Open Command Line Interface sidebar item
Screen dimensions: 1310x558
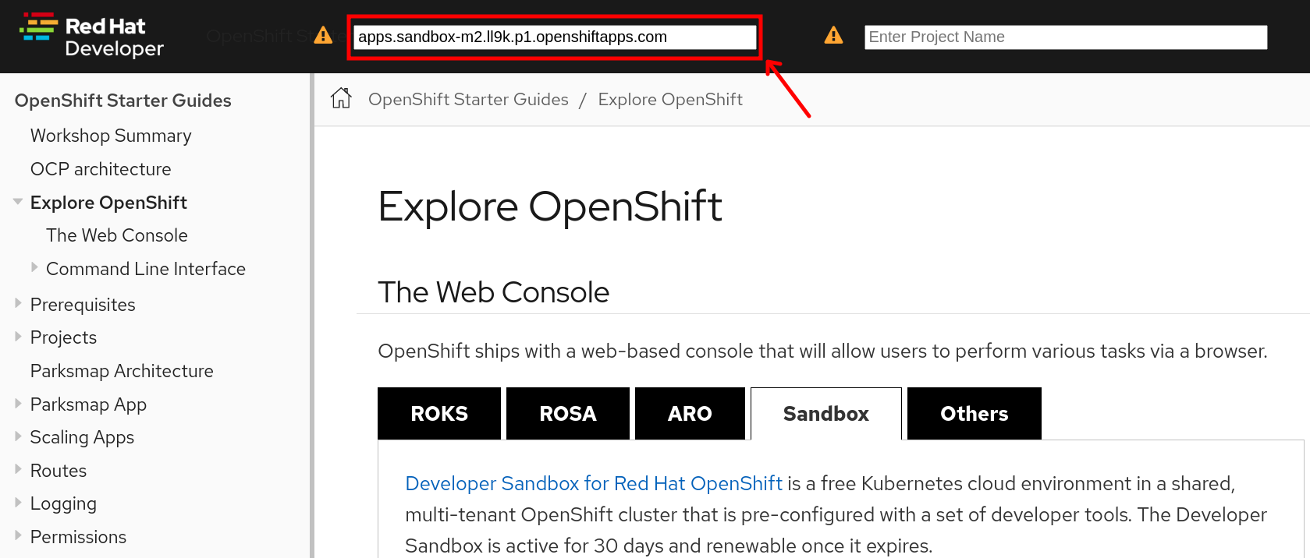[146, 269]
